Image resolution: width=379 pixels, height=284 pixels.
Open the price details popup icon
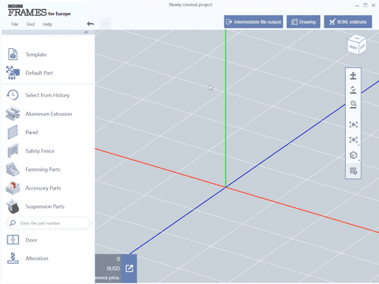129,269
